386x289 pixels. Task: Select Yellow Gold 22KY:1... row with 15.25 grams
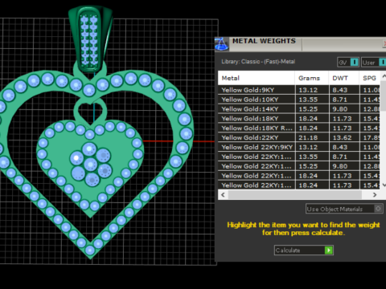[299, 166]
